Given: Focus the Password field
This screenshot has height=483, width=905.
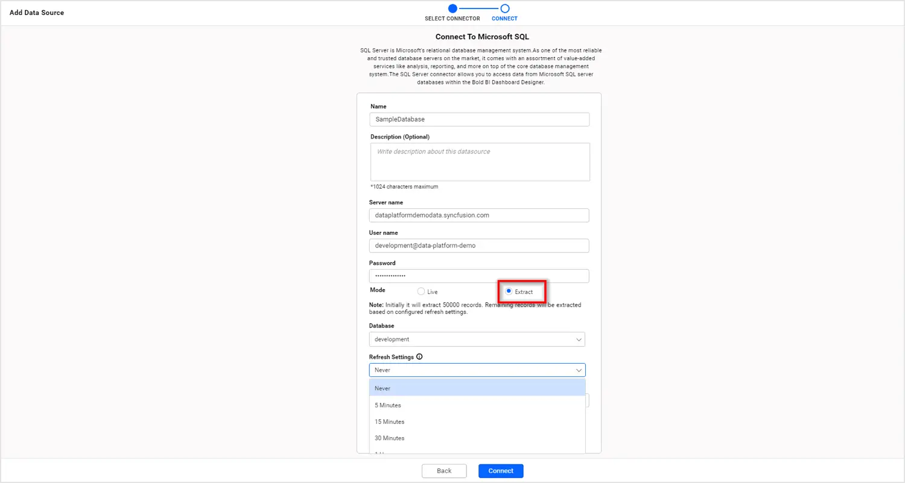Looking at the screenshot, I should click(479, 276).
